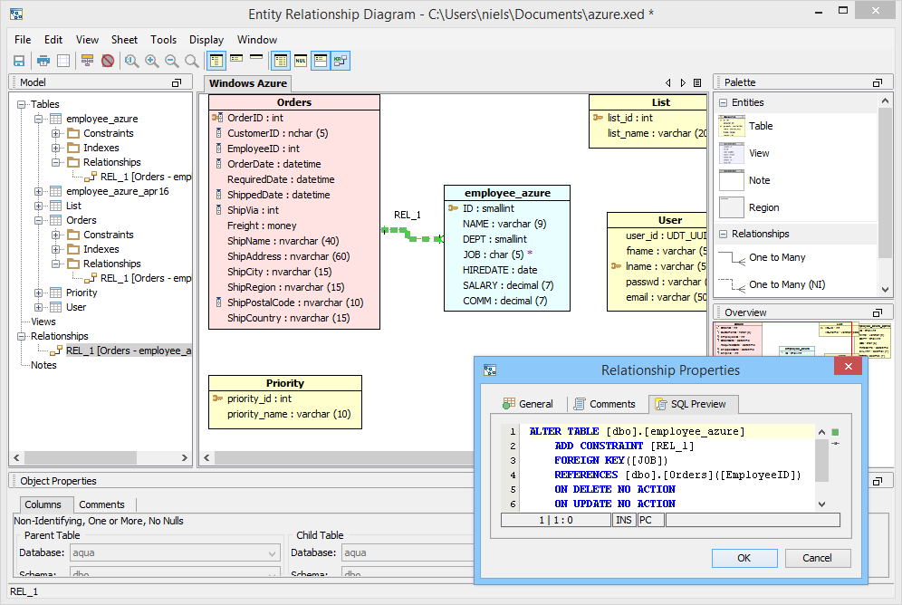The width and height of the screenshot is (902, 605).
Task: Click the grid sheet layout toolbar icon
Action: click(x=63, y=61)
